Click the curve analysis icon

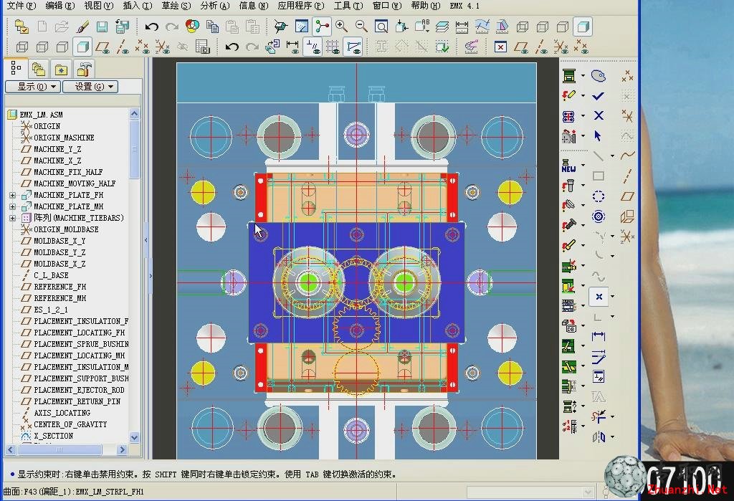tap(482, 27)
